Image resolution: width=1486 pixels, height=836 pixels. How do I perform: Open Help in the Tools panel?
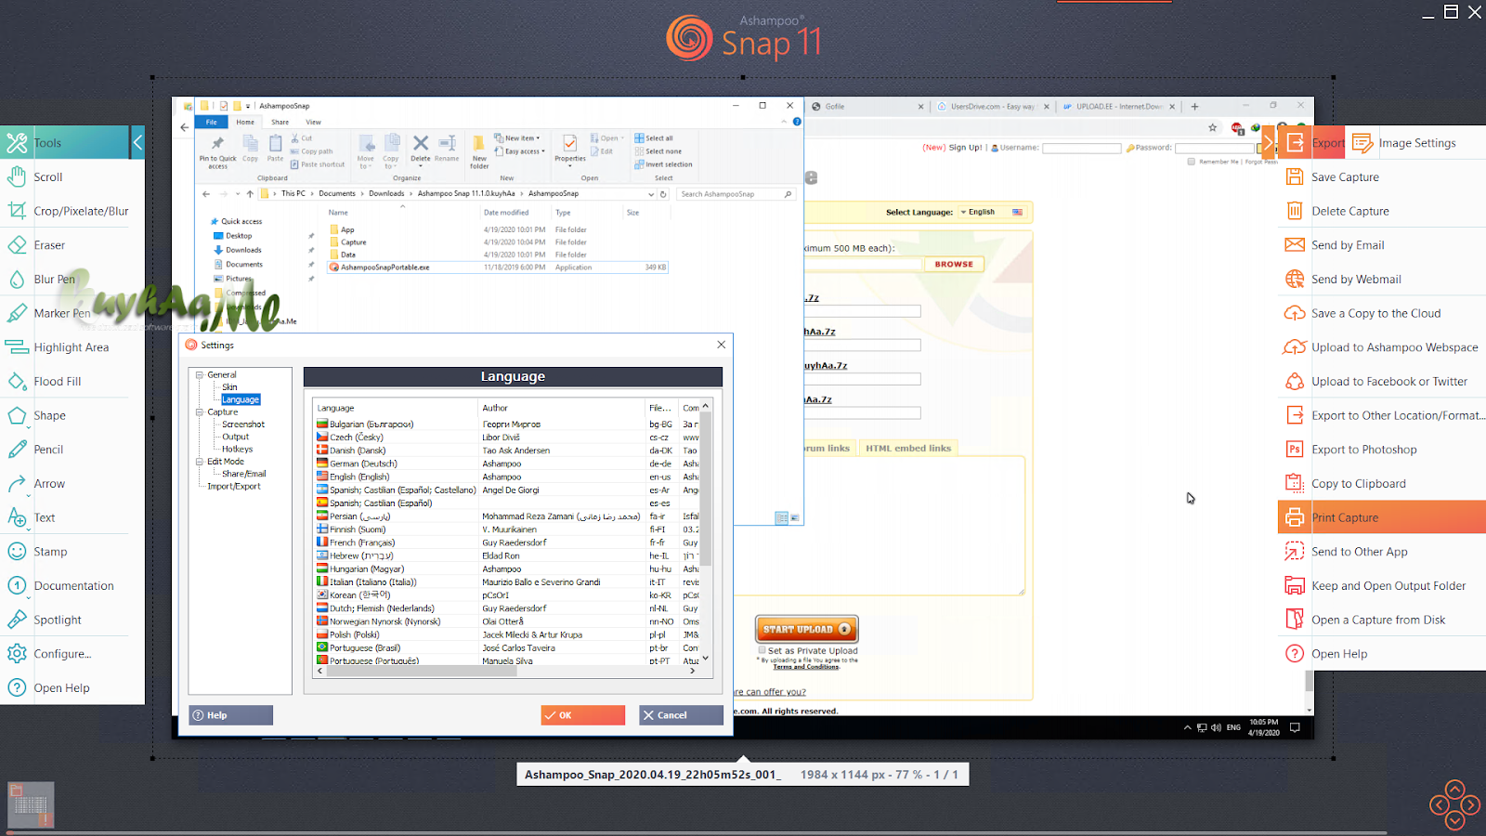point(72,687)
